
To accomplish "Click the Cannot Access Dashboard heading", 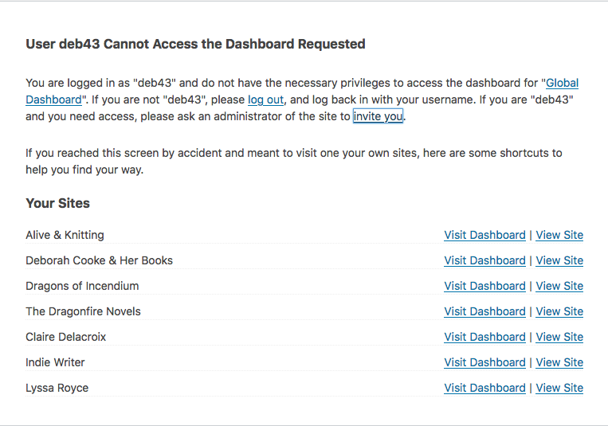I will (195, 44).
